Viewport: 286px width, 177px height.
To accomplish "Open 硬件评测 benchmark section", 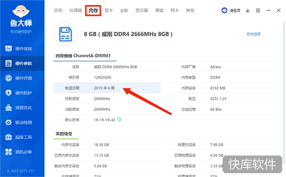I will coord(22,78).
